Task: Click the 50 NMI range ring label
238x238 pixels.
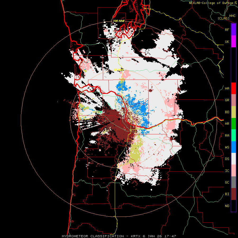Action: pyautogui.click(x=119, y=70)
